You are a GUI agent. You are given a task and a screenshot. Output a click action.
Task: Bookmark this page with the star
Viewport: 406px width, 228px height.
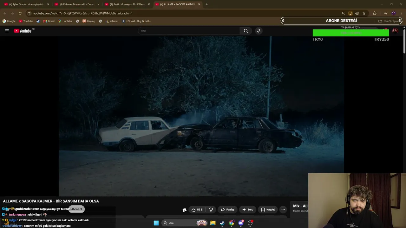[x=364, y=13]
